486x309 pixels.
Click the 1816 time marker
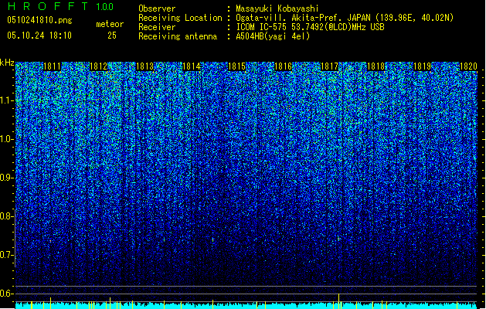(x=284, y=66)
